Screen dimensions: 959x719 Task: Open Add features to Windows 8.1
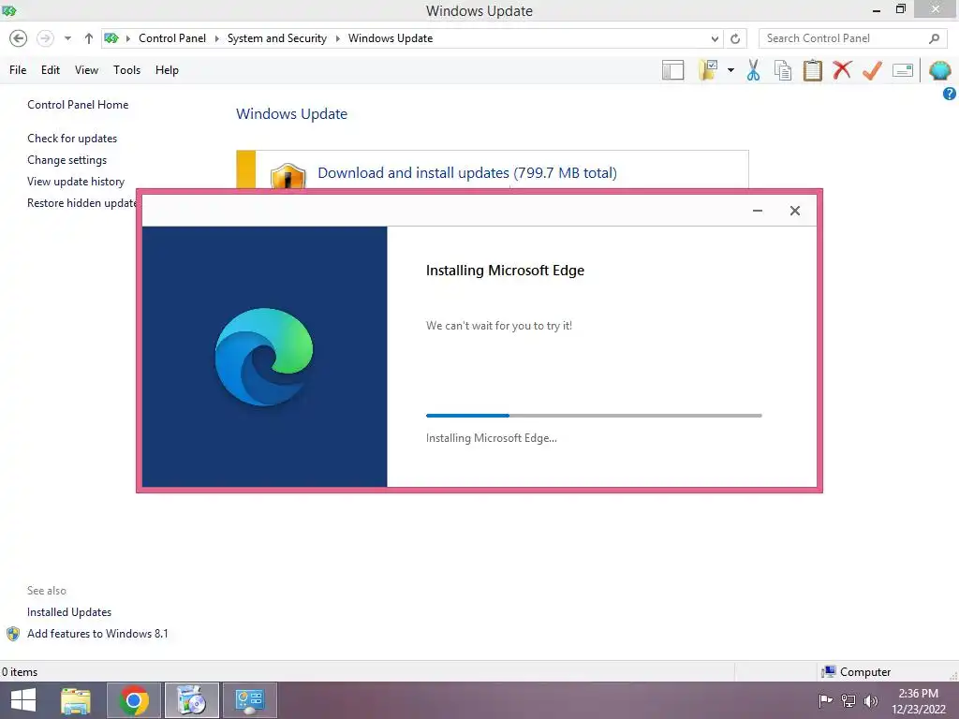97,634
